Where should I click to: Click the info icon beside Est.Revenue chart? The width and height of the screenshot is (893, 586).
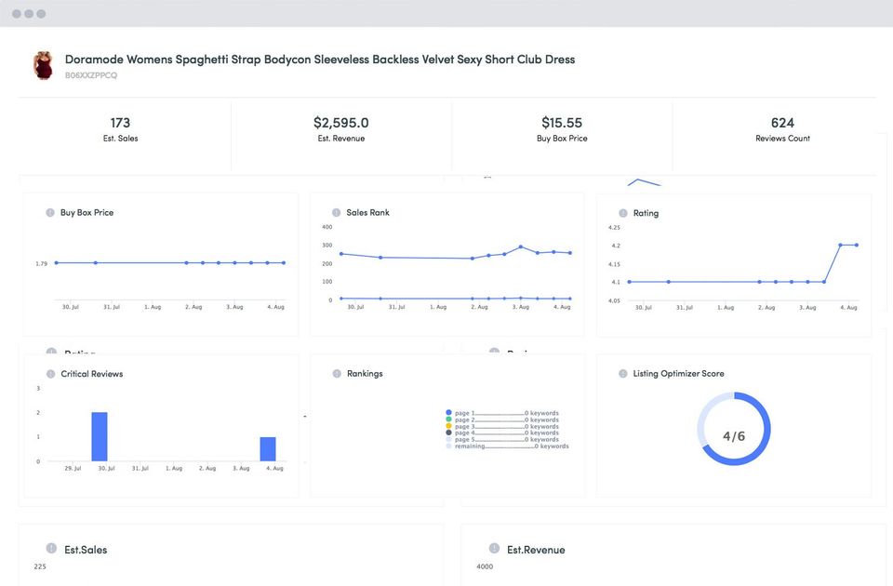495,550
